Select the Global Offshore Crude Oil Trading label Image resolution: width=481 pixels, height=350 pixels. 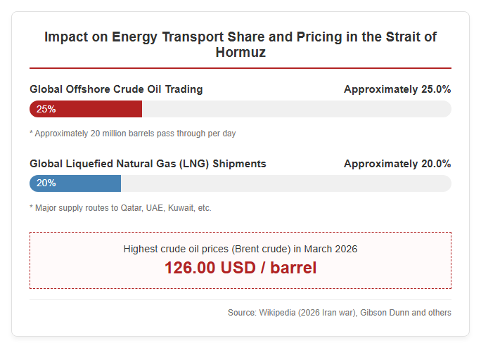pyautogui.click(x=116, y=89)
